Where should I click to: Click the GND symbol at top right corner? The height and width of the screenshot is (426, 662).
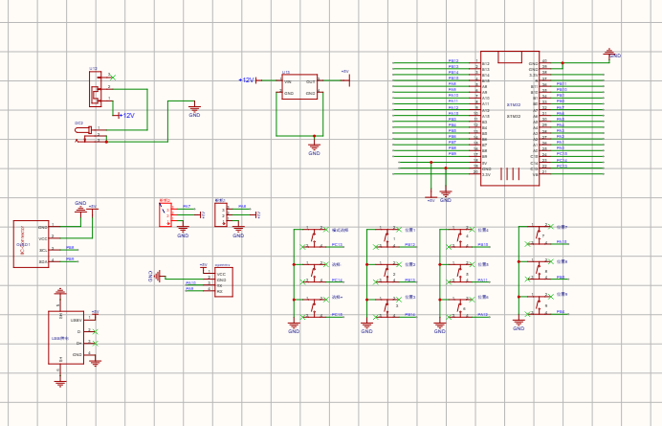[609, 53]
